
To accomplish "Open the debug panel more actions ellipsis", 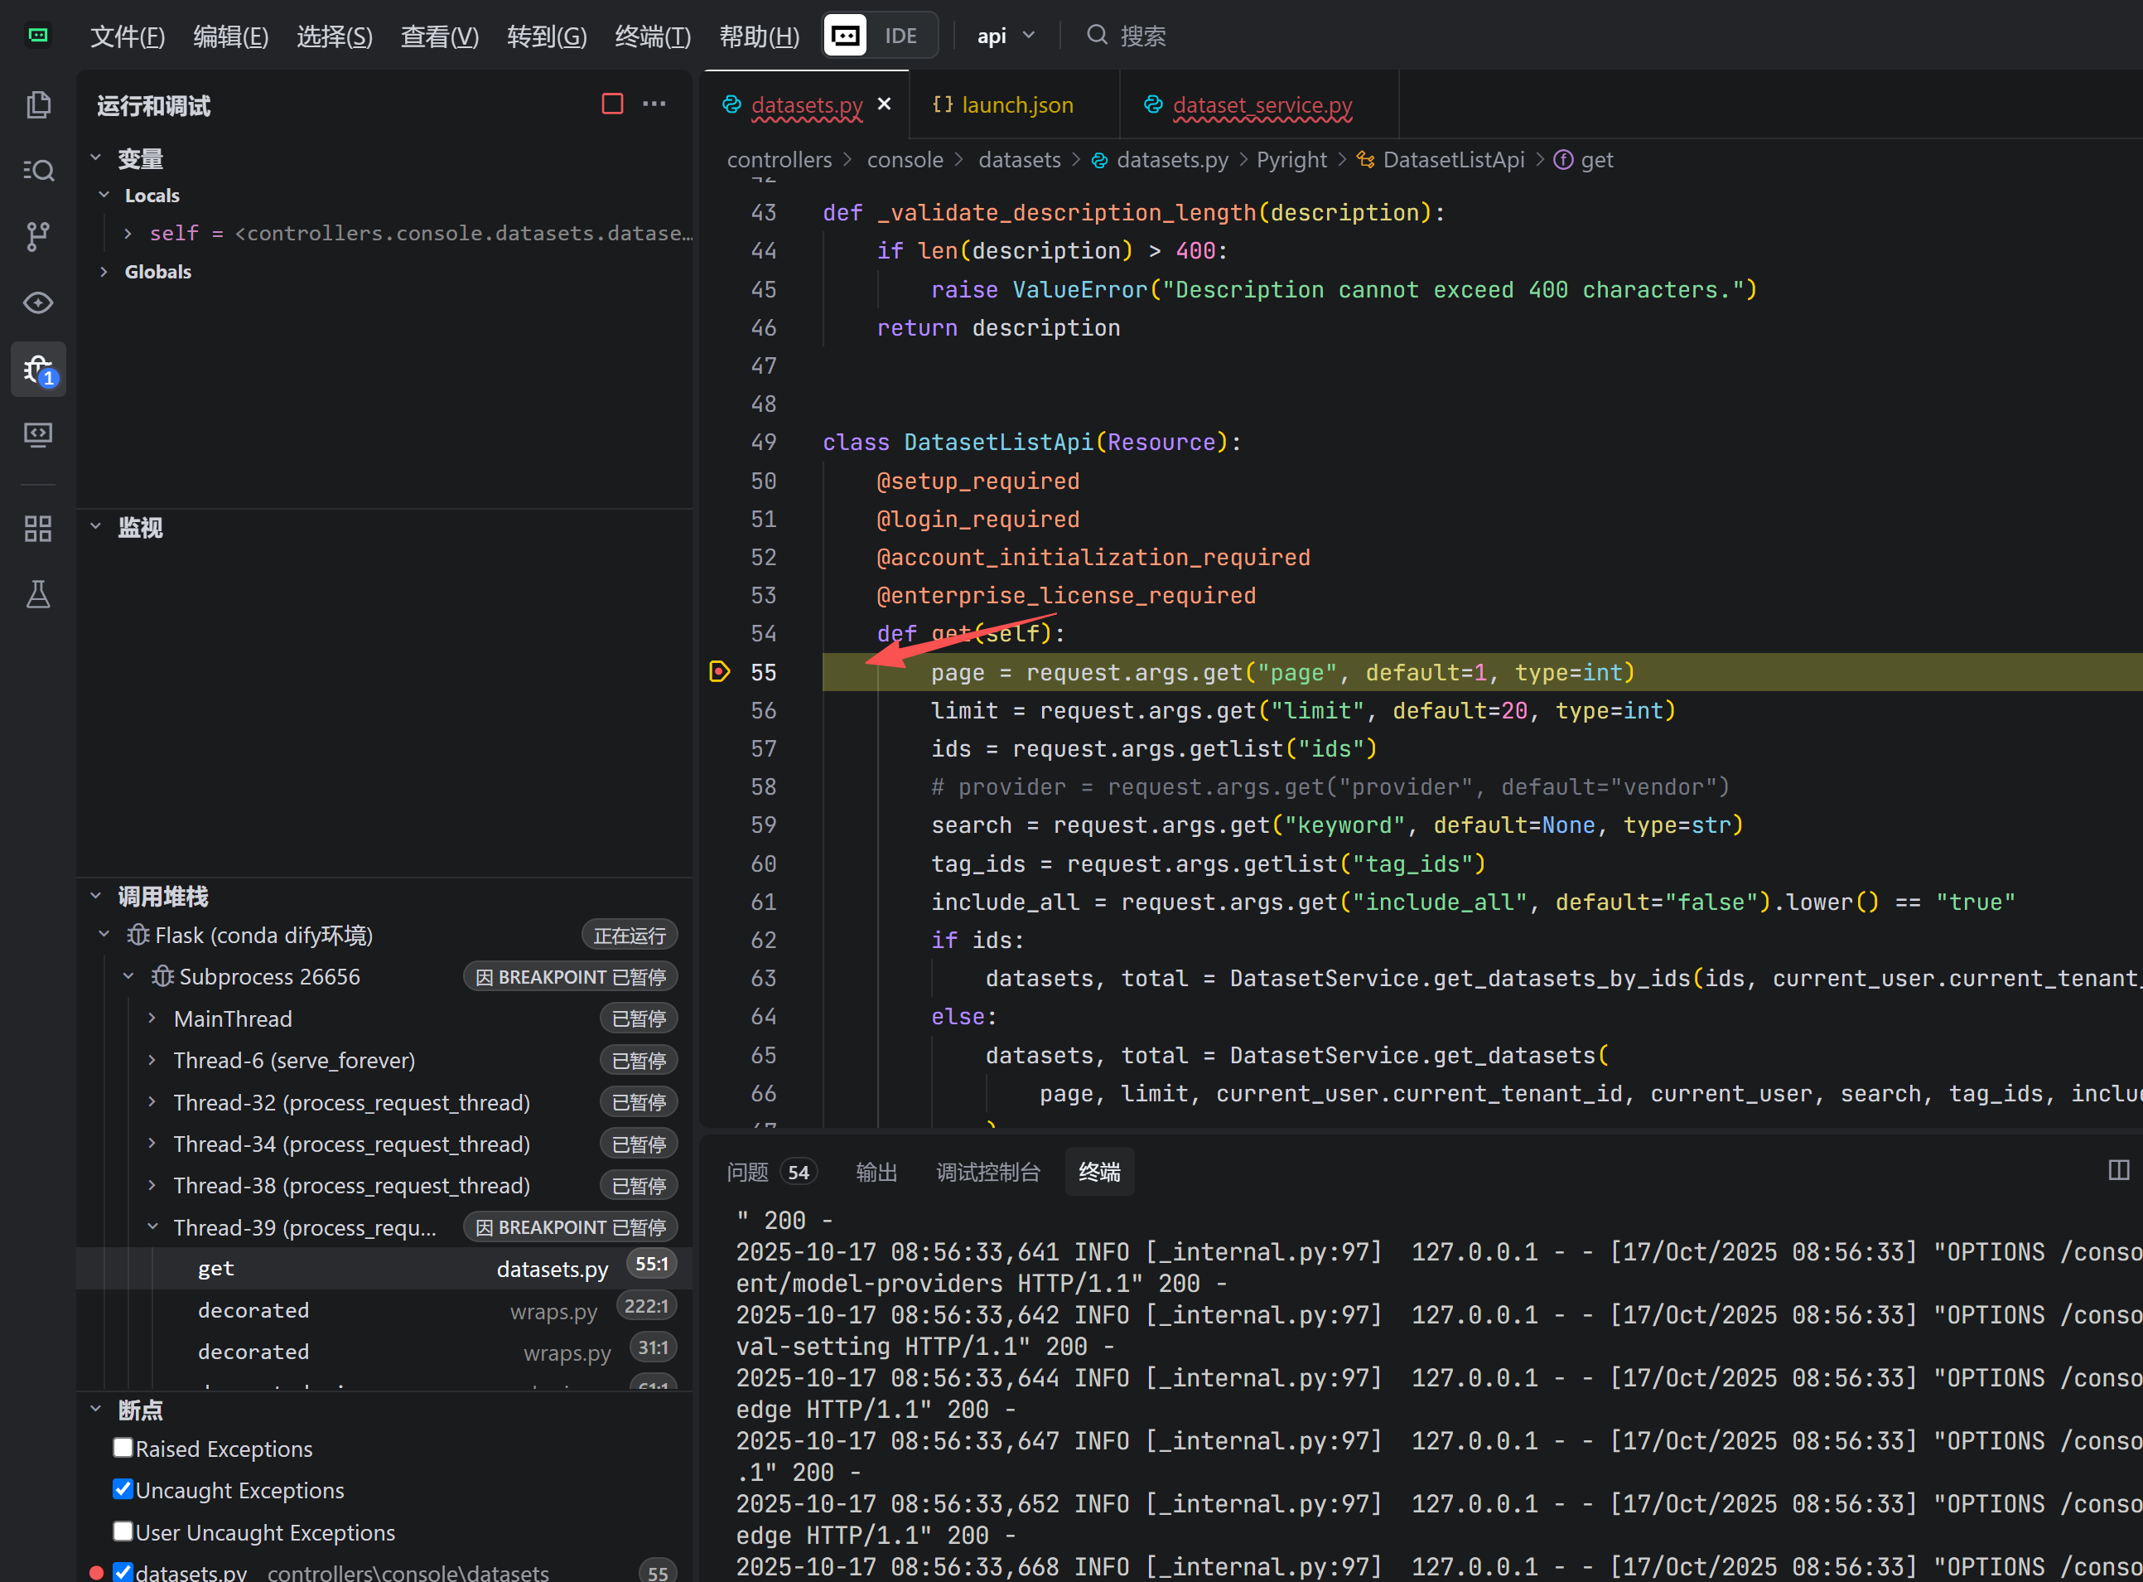I will click(654, 104).
